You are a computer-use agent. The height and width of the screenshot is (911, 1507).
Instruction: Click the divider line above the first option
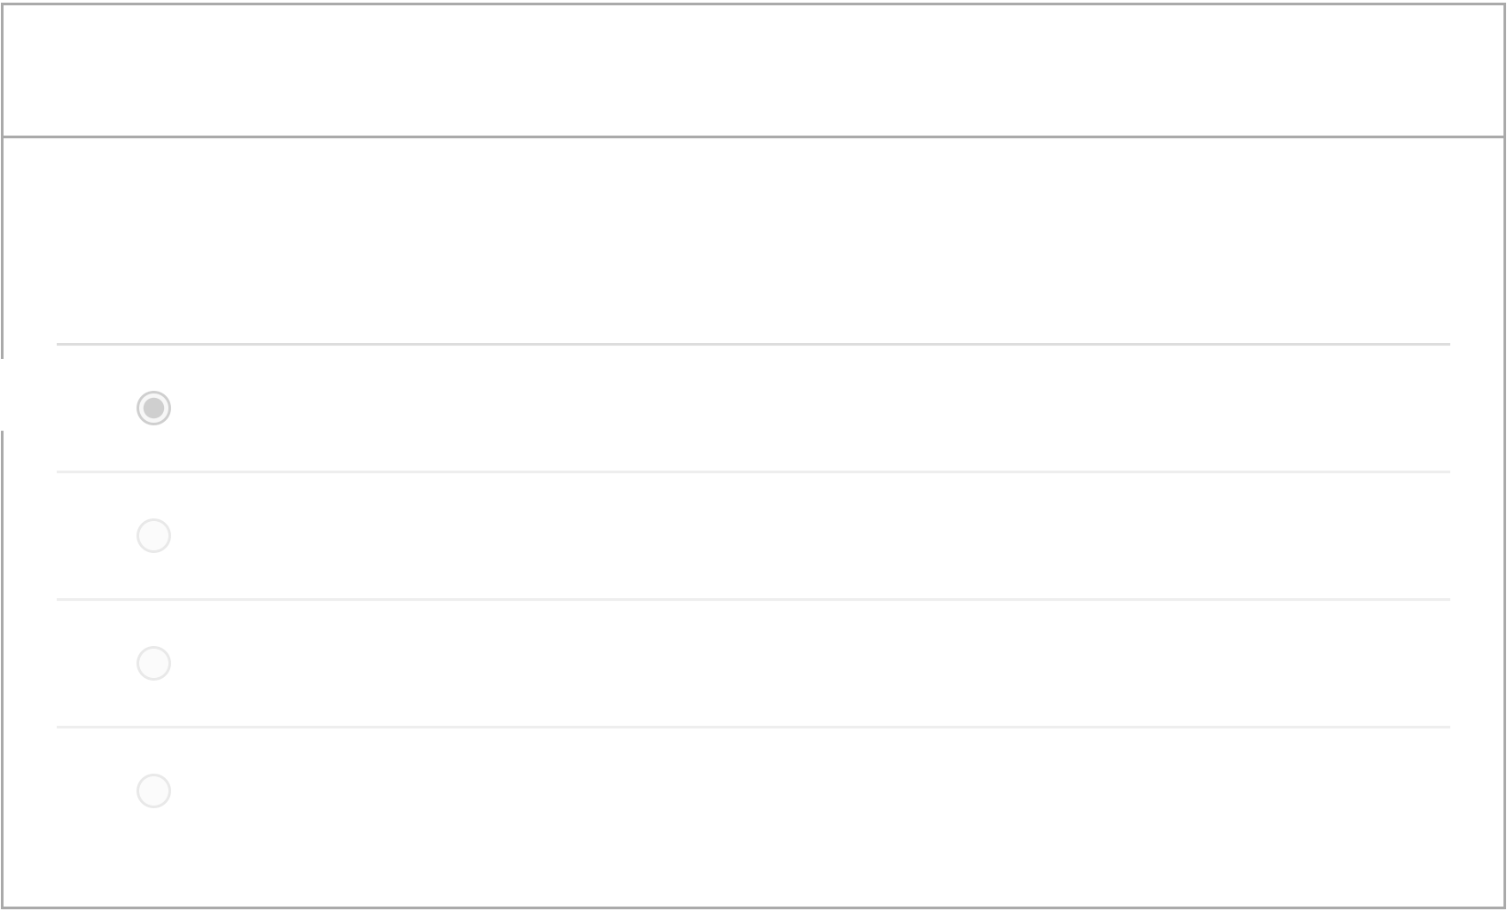click(753, 344)
